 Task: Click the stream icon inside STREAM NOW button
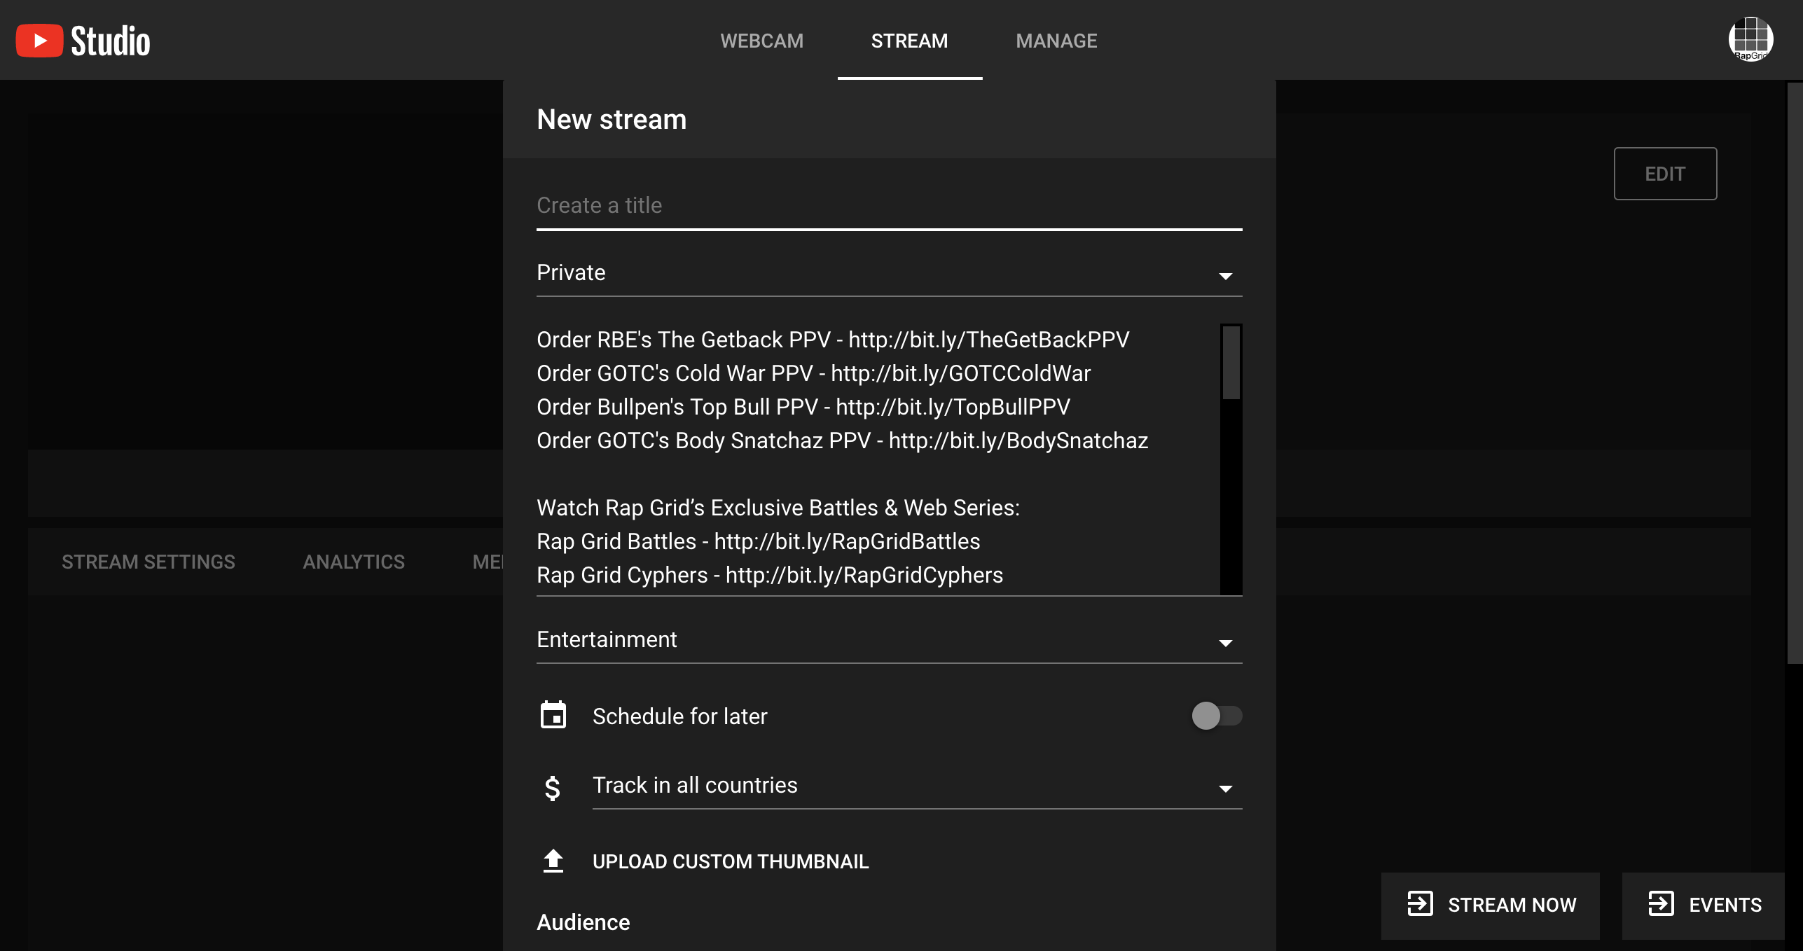click(1421, 905)
